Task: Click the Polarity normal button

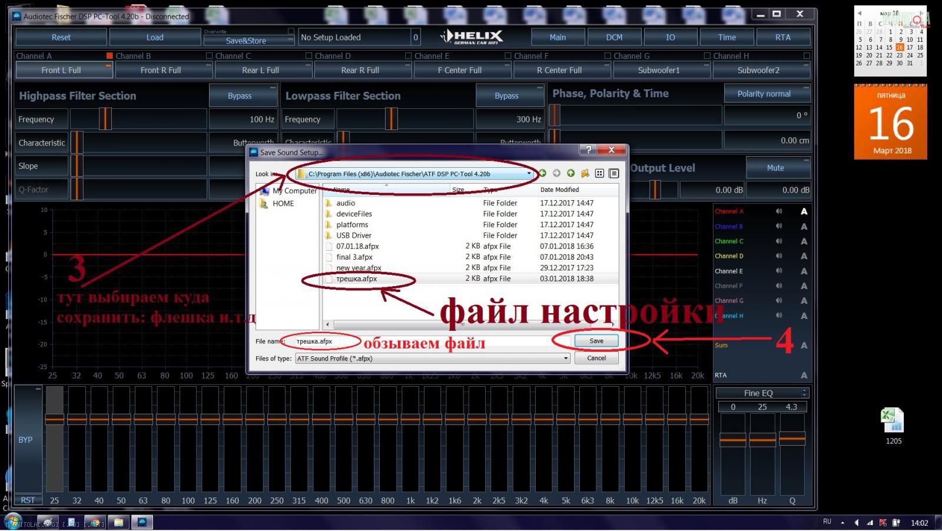Action: (767, 94)
